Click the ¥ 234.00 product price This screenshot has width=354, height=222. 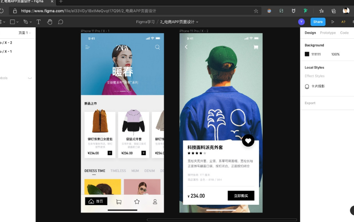pos(196,196)
